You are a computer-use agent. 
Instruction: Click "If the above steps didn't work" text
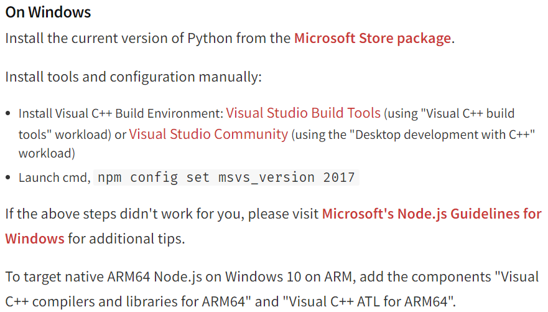124,214
